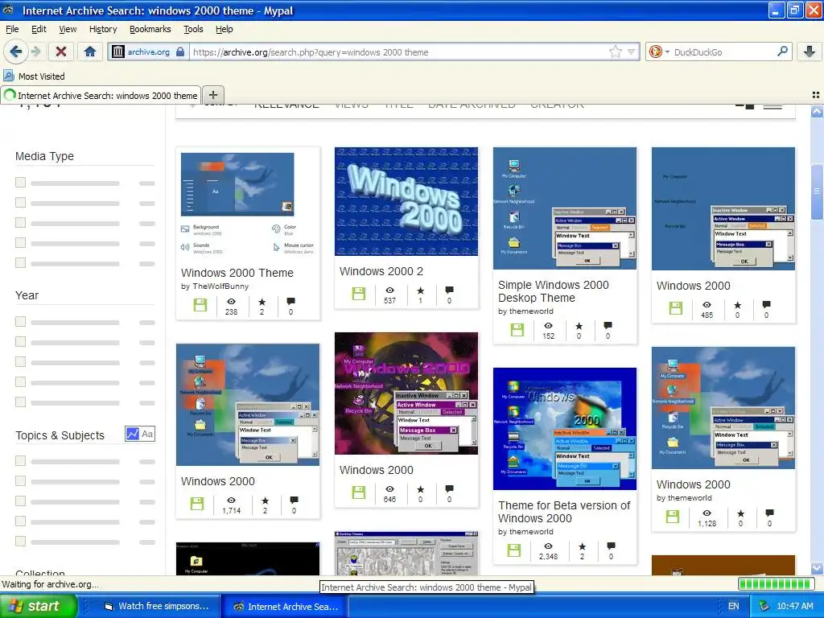Click the page scrollbar up arrow
824x618 pixels.
pyautogui.click(x=817, y=111)
